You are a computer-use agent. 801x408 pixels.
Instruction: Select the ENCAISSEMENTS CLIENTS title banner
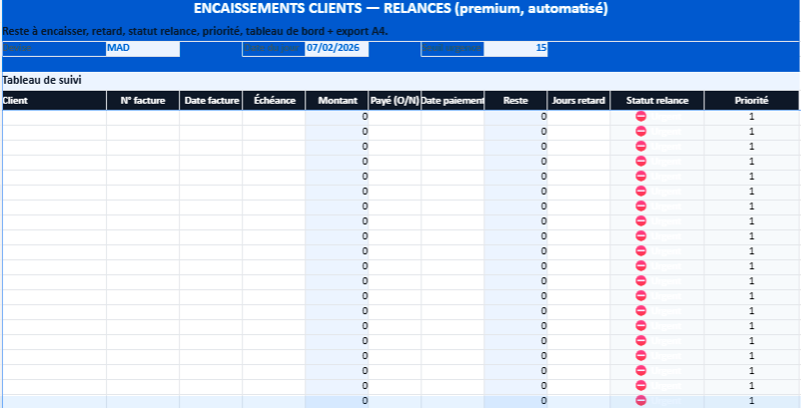click(400, 9)
